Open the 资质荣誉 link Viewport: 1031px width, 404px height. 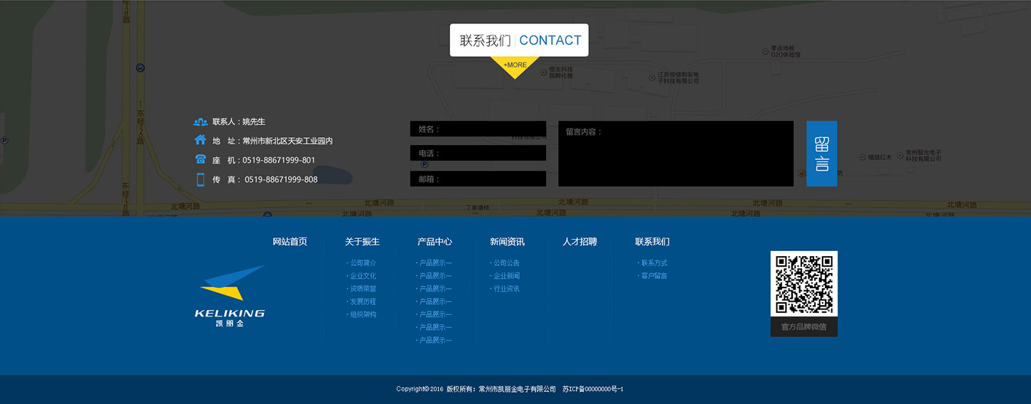coord(363,289)
